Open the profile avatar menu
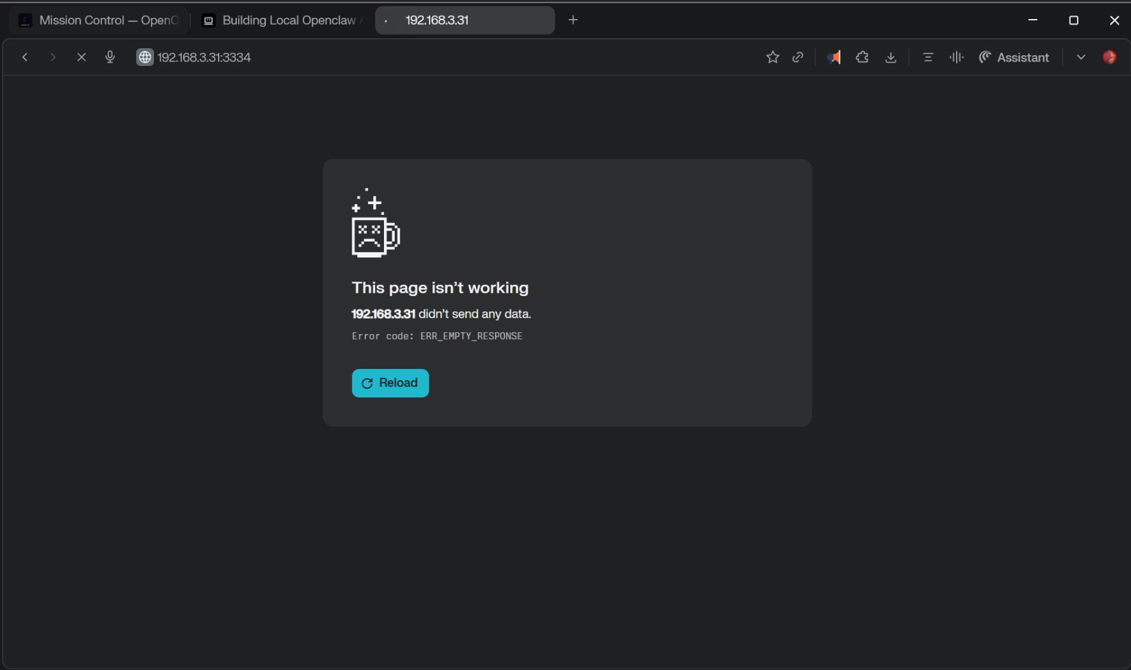Viewport: 1131px width, 670px height. pos(1109,57)
